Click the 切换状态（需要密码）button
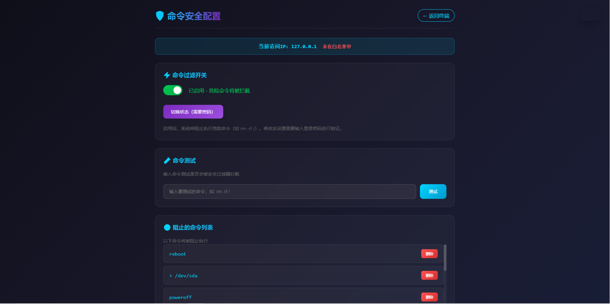The height and width of the screenshot is (304, 610). (193, 112)
